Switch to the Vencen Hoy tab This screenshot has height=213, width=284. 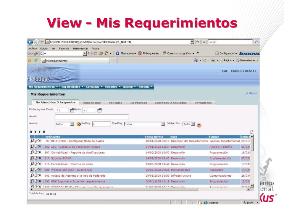tap(92, 103)
